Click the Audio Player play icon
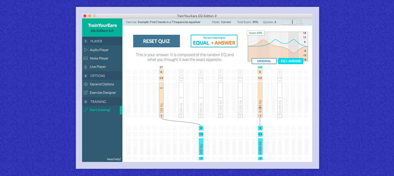 point(86,50)
